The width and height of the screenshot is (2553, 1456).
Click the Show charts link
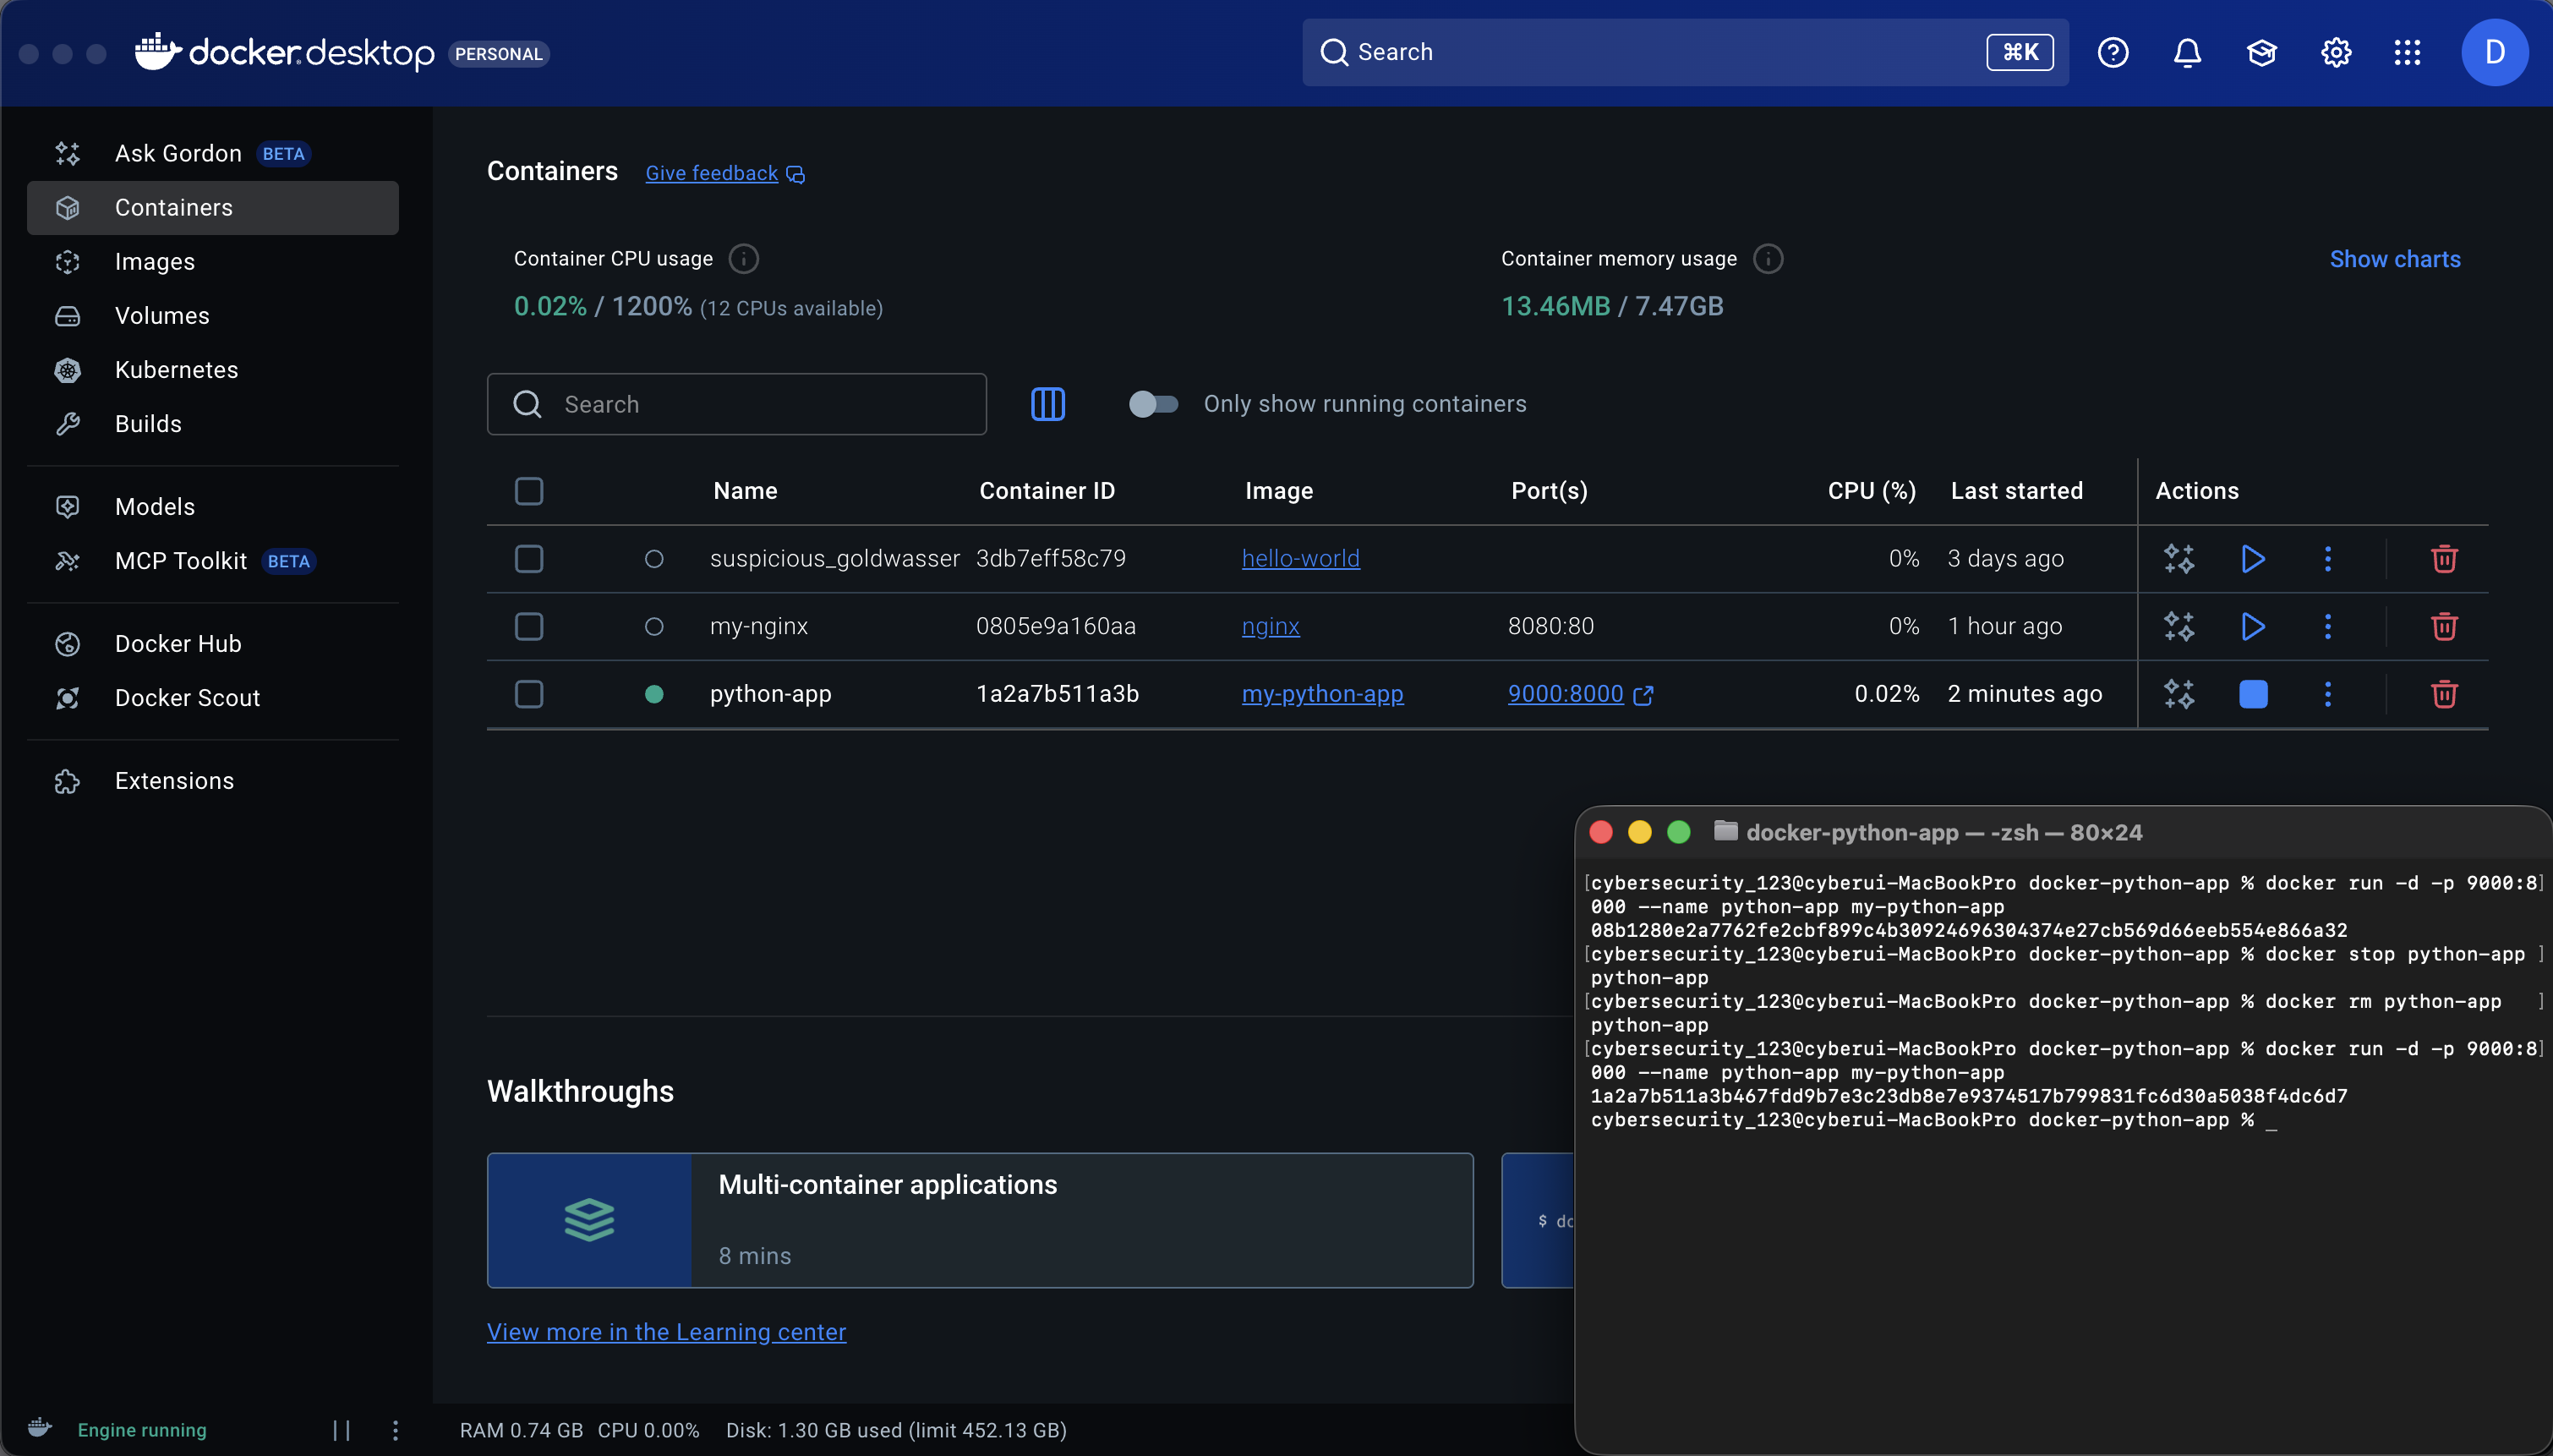(x=2395, y=259)
